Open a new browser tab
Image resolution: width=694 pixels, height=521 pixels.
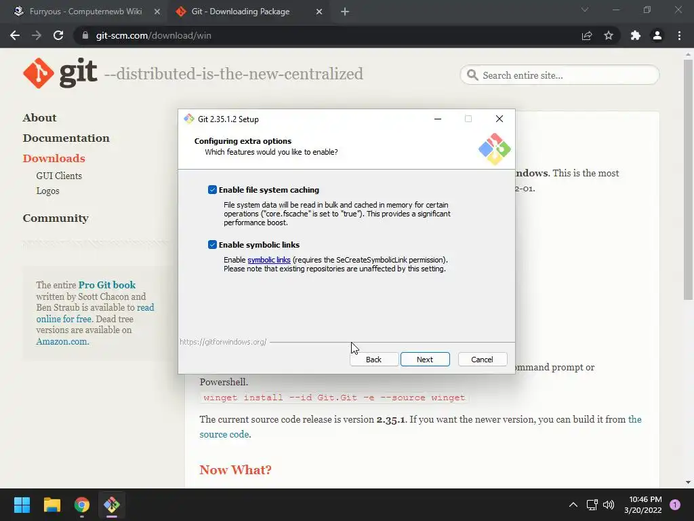coord(345,12)
